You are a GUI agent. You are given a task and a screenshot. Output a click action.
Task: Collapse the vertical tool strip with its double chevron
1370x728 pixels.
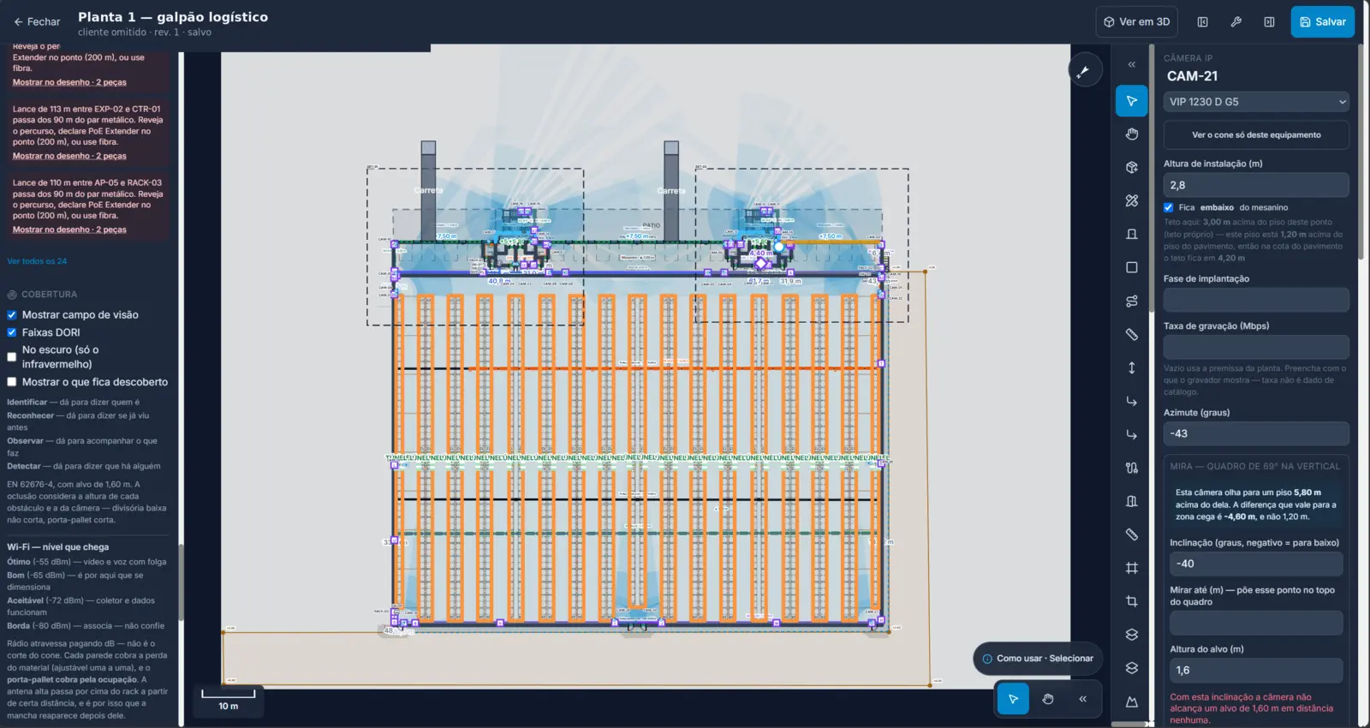pyautogui.click(x=1131, y=64)
